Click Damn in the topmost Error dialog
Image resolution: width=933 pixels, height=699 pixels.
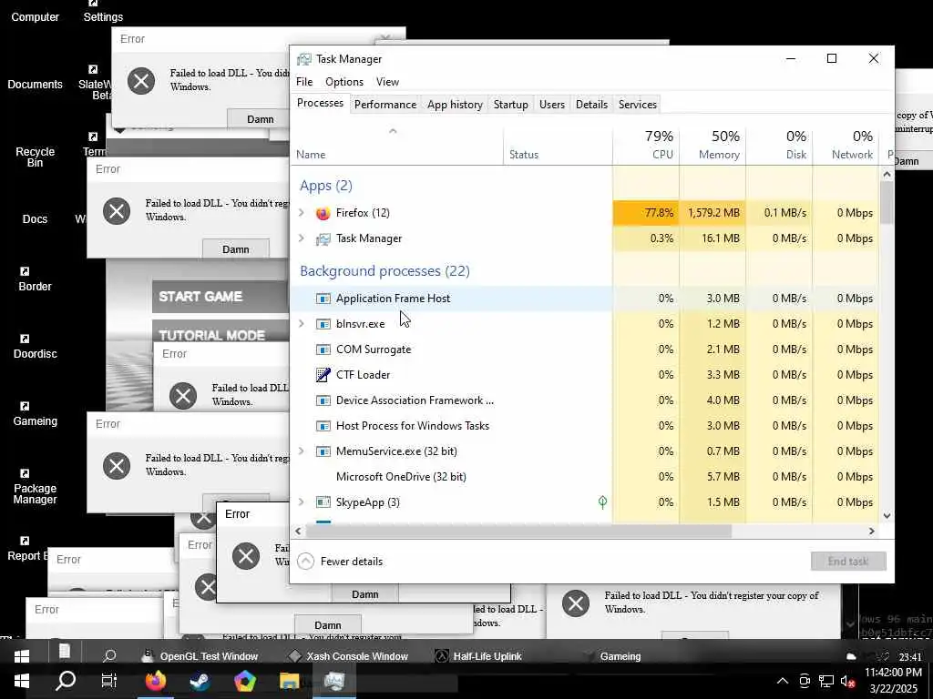364,594
